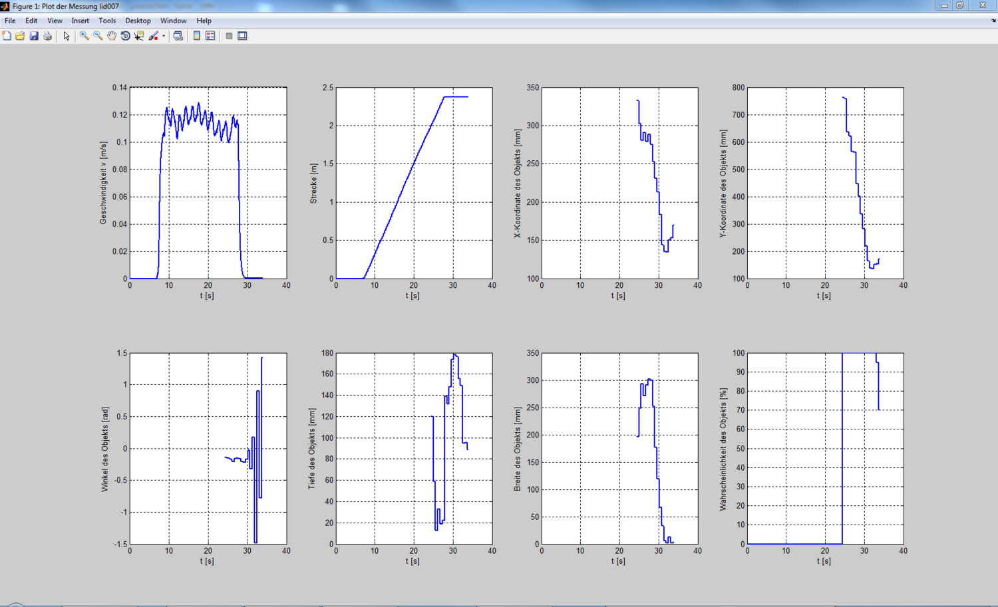The height and width of the screenshot is (607, 998).
Task: Enable the Data Cursor tool
Action: pyautogui.click(x=139, y=36)
